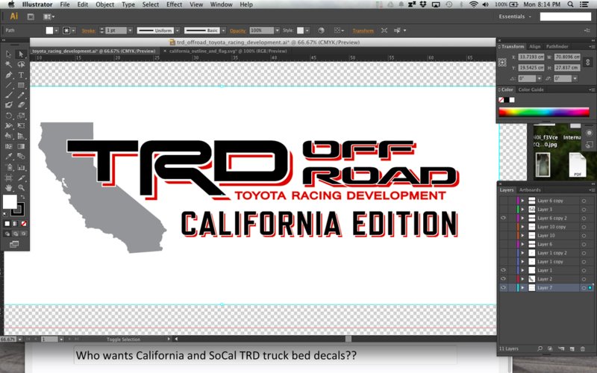Image resolution: width=597 pixels, height=373 pixels.
Task: Click the X position input field
Action: click(531, 57)
